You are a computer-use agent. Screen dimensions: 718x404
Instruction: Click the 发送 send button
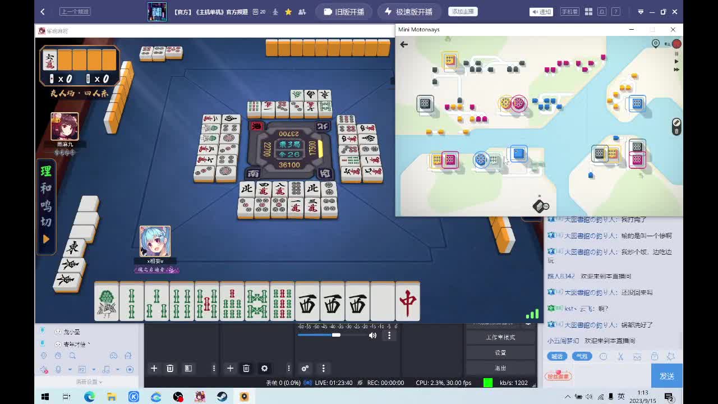pyautogui.click(x=667, y=376)
